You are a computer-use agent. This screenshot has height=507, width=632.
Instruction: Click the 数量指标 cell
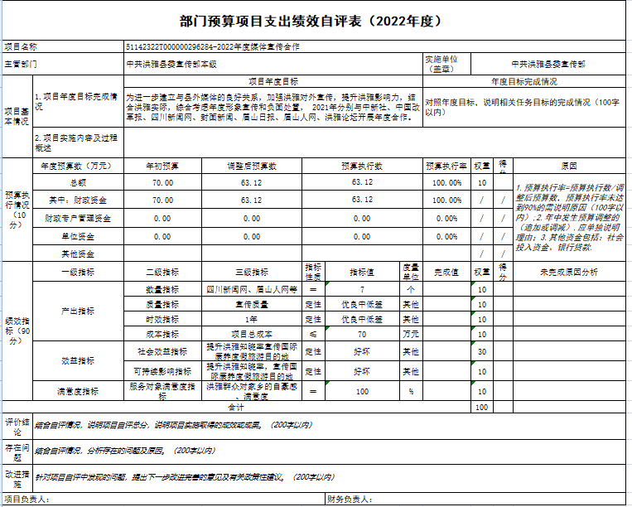pos(162,289)
